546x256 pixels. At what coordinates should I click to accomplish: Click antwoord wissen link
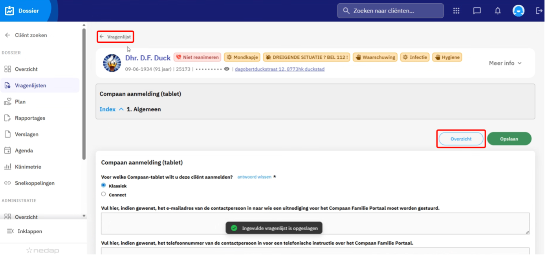254,177
